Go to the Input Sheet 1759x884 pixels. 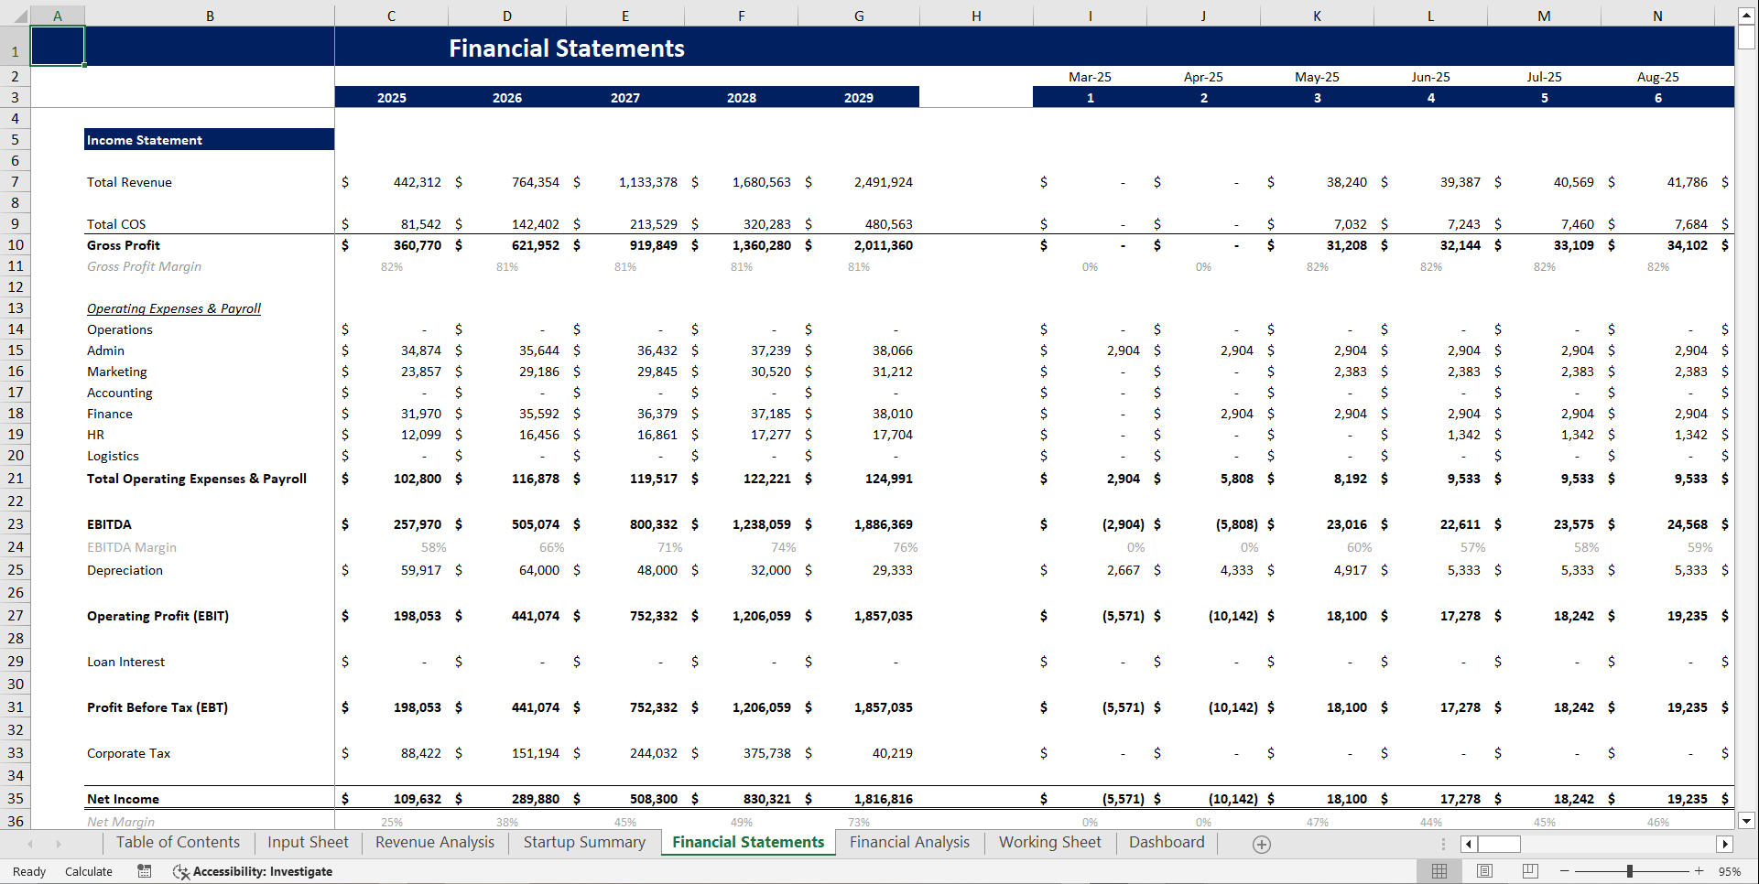point(307,842)
